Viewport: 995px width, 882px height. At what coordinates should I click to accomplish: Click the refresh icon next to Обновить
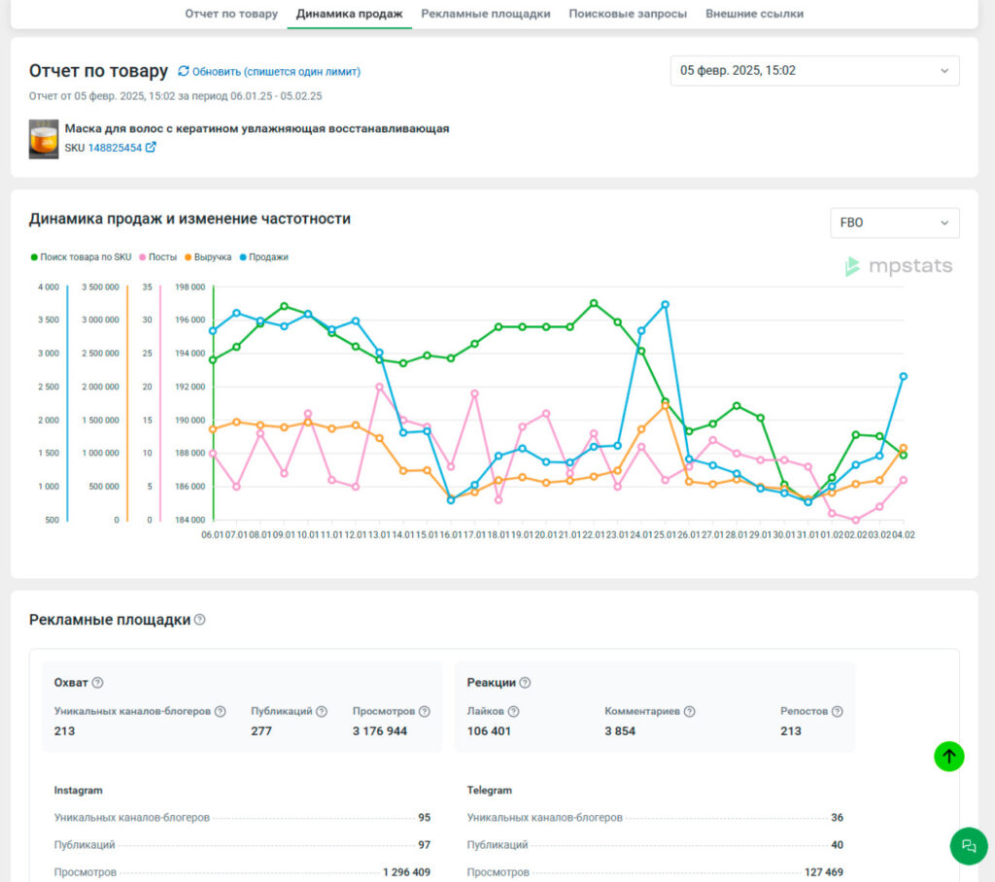click(x=184, y=71)
